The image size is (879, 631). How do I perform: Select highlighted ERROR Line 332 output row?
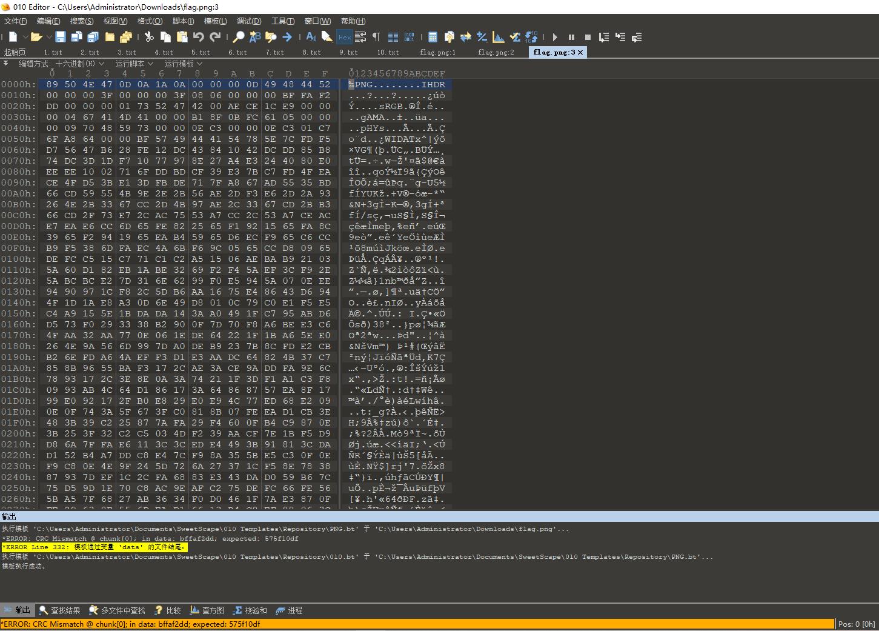coord(95,547)
